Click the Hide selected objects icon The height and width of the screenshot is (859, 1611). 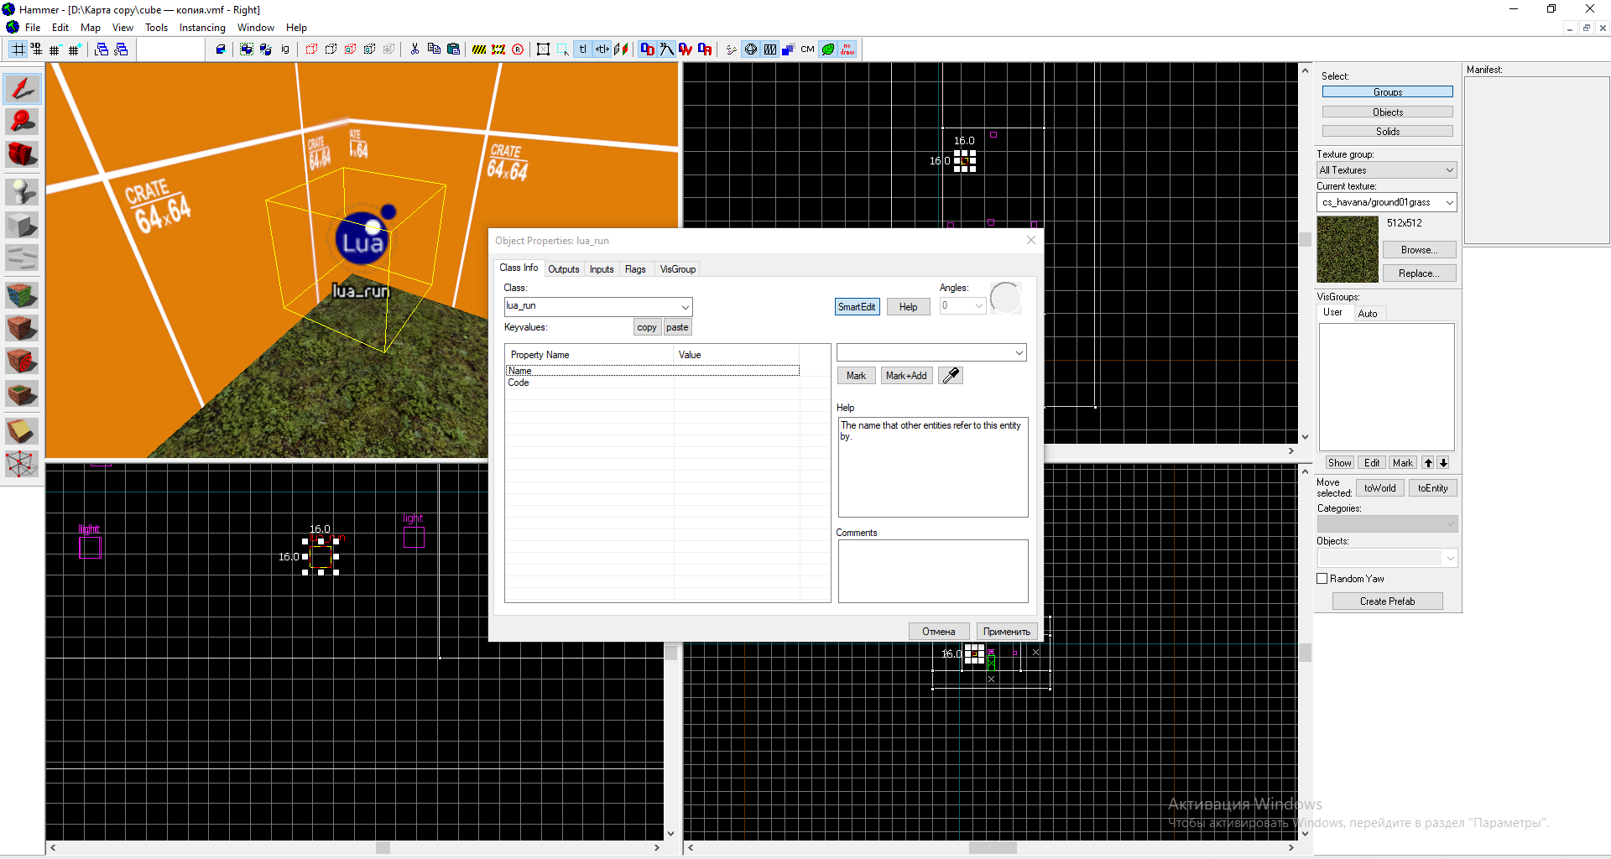pos(311,49)
